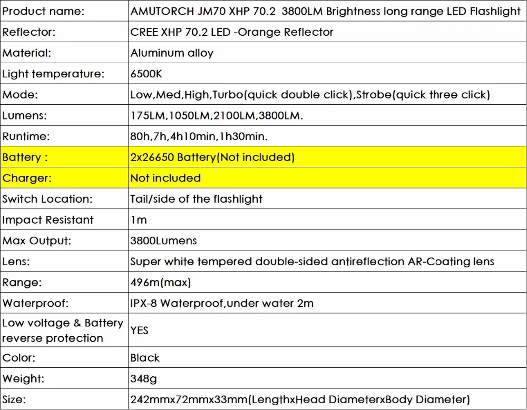Select the 'Aluminum alloy' value
Screen dimensions: 527x410
click(172, 53)
